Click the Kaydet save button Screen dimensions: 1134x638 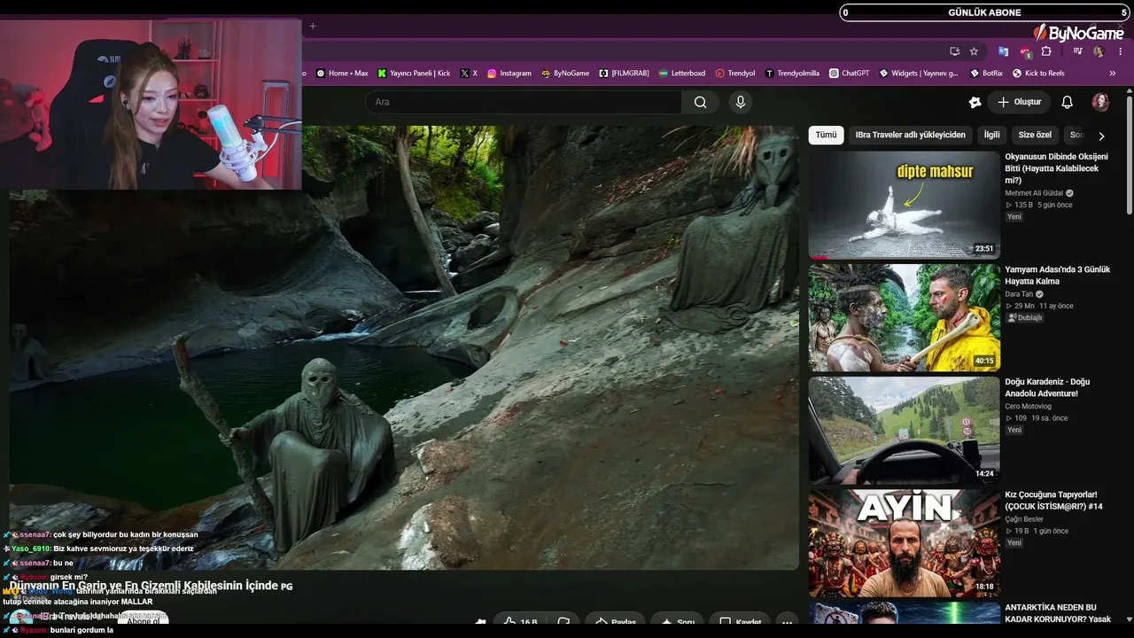[x=740, y=622]
